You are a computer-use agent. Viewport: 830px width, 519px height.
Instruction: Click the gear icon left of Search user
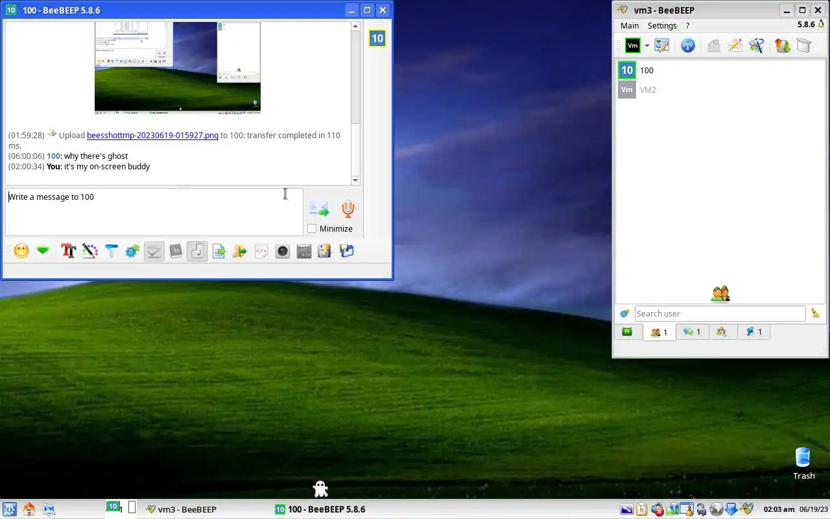click(x=624, y=313)
